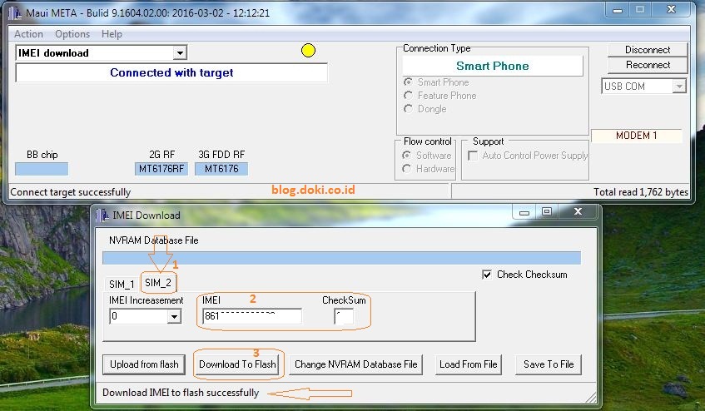
Task: Click Change NVRAM Database File button
Action: click(355, 364)
